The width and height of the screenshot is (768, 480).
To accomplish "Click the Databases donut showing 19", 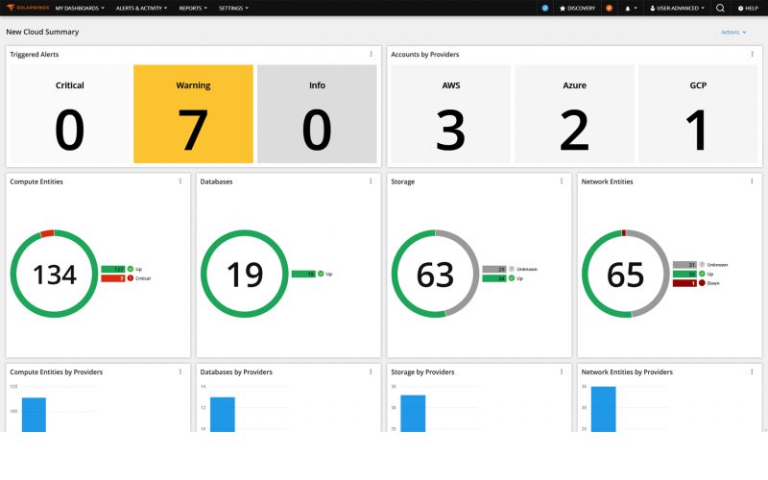I will pyautogui.click(x=245, y=274).
